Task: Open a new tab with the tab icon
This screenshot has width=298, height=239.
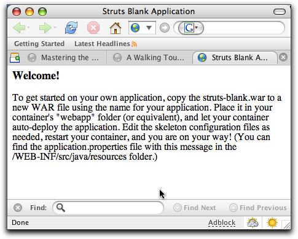Action: pos(15,58)
